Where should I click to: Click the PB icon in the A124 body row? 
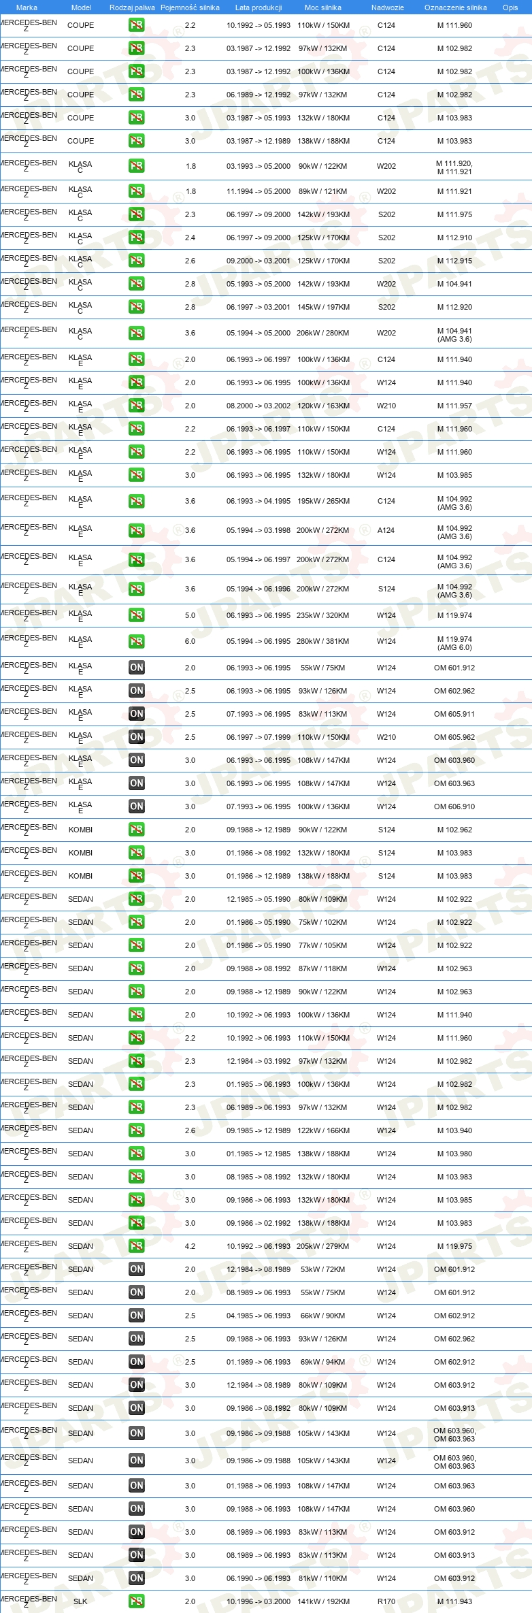137,531
